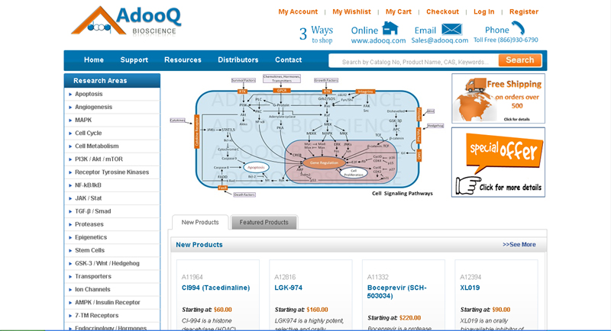Select Support in navigation bar

pyautogui.click(x=134, y=60)
